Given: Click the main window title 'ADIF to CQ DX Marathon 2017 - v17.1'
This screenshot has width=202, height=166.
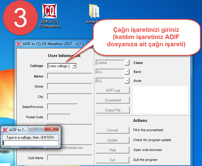Looking at the screenshot, I should (53, 44).
